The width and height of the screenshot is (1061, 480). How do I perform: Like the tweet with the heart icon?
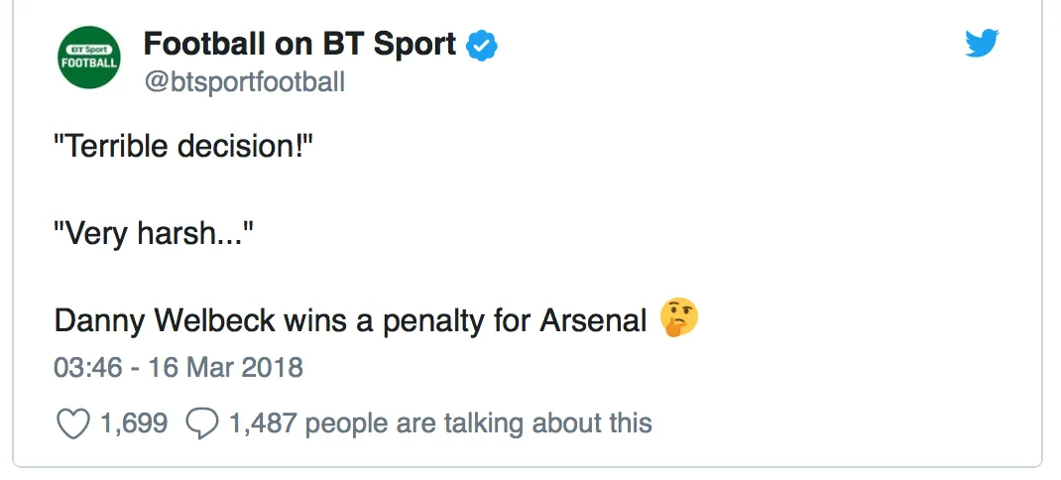point(71,423)
